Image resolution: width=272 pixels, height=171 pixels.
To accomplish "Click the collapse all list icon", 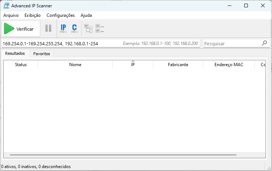I will tap(100, 28).
